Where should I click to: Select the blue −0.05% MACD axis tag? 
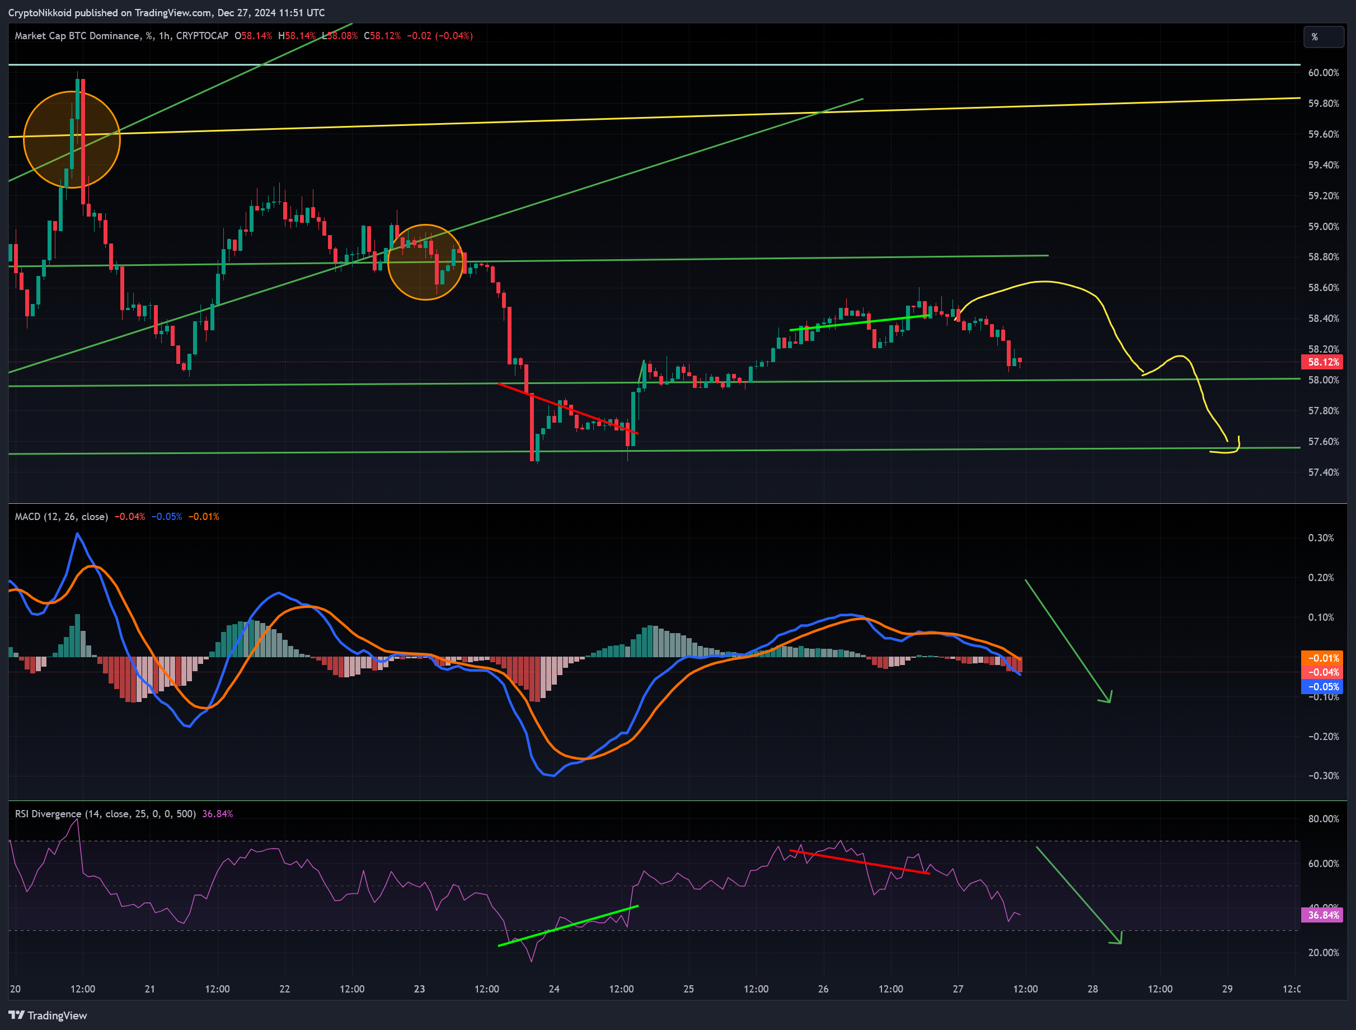click(1322, 687)
